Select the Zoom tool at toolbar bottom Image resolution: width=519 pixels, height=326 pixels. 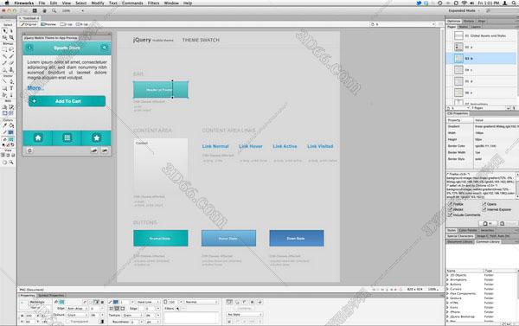[11, 163]
